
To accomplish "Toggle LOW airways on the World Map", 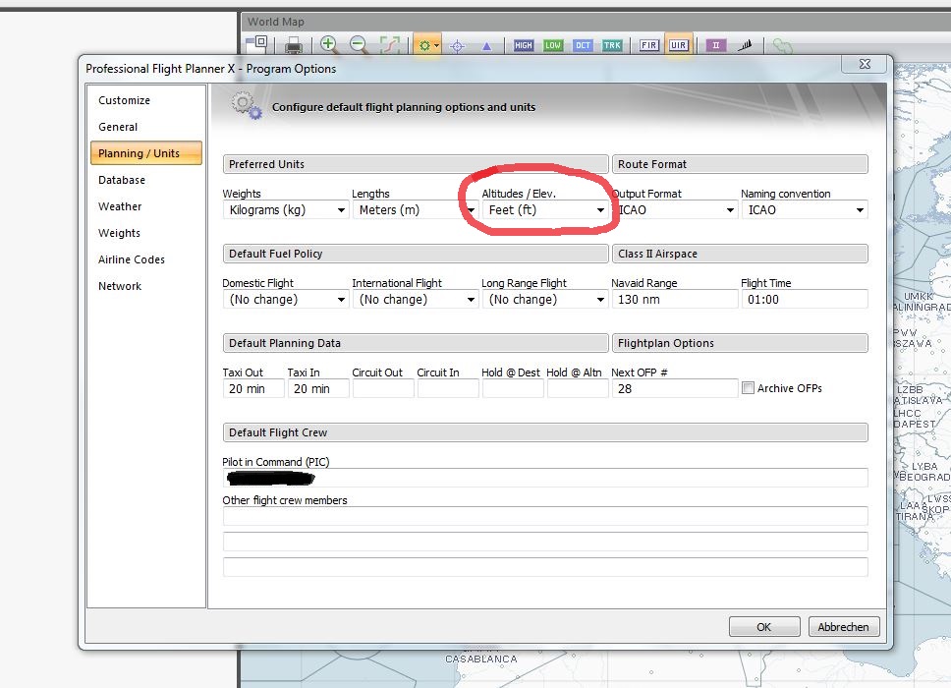I will 552,45.
